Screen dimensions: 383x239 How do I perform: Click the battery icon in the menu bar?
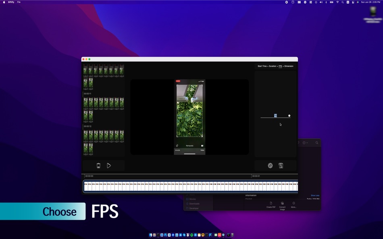331,2
